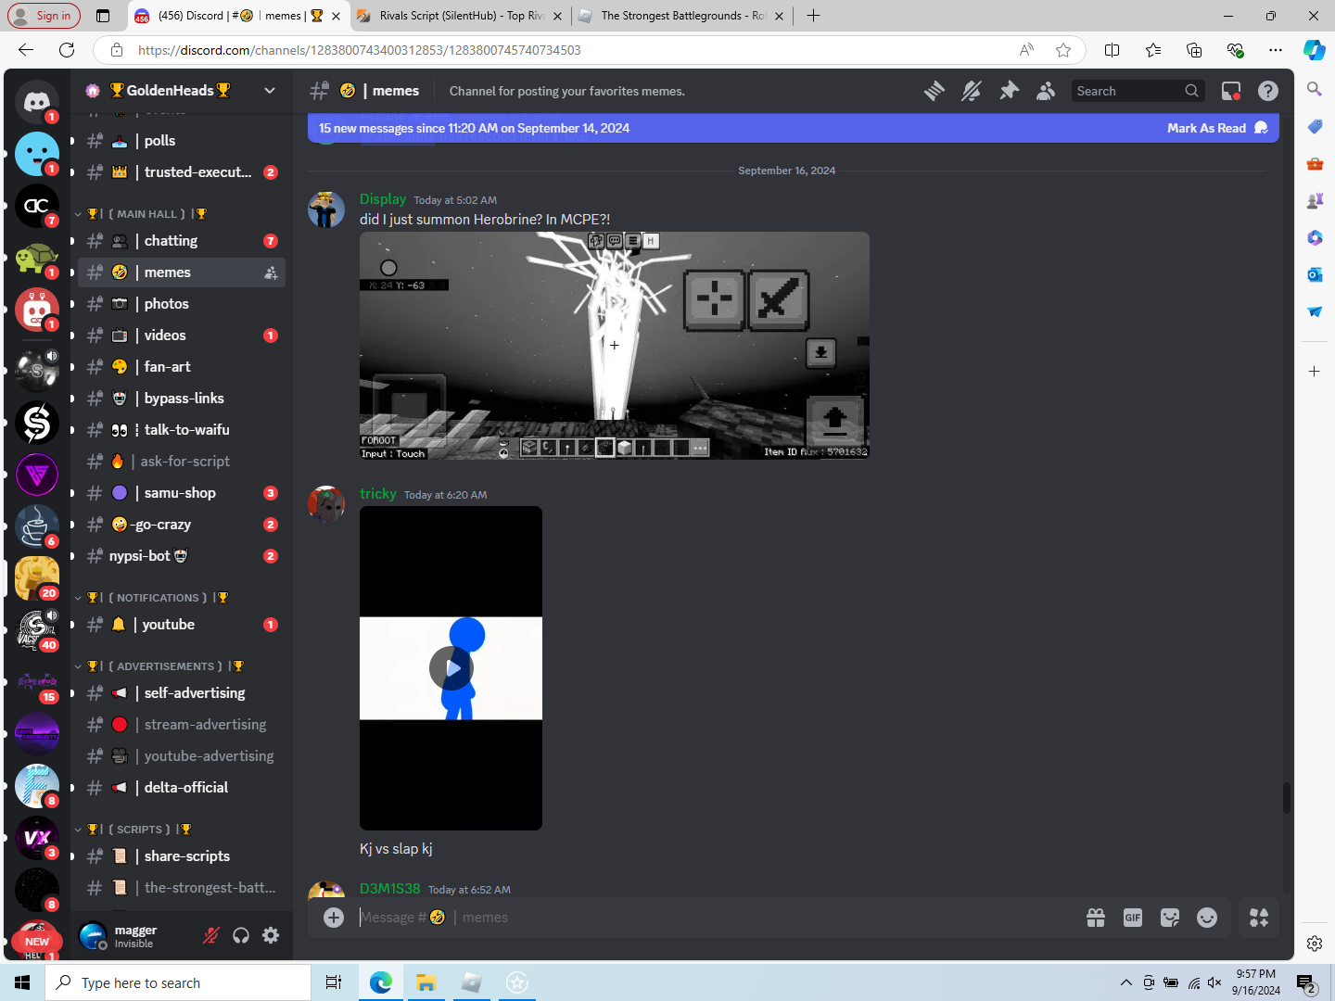Expand the GoldenHeads server menu
This screenshot has height=1001, width=1335.
click(182, 90)
